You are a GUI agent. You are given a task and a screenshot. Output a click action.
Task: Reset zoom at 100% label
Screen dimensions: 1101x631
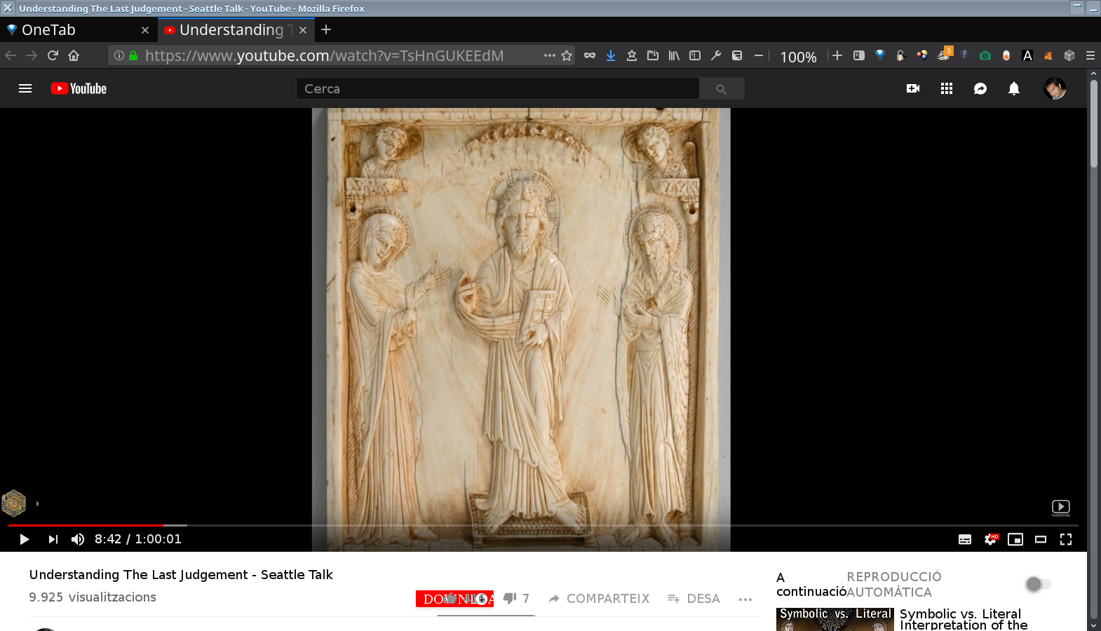click(798, 57)
